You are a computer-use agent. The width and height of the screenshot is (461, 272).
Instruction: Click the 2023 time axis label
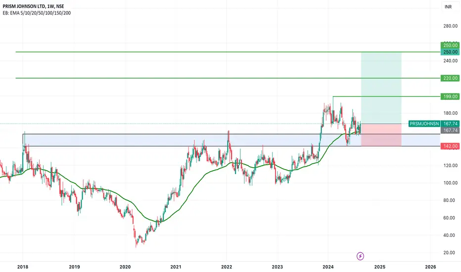click(x=277, y=267)
